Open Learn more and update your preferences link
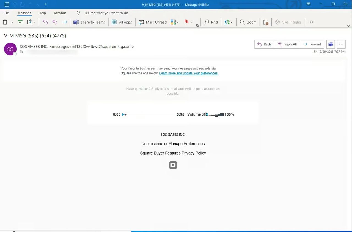The image size is (352, 232). pos(189,73)
